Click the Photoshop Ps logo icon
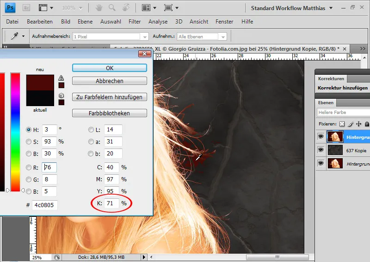Image resolution: width=370 pixels, height=262 pixels. [x=10, y=8]
